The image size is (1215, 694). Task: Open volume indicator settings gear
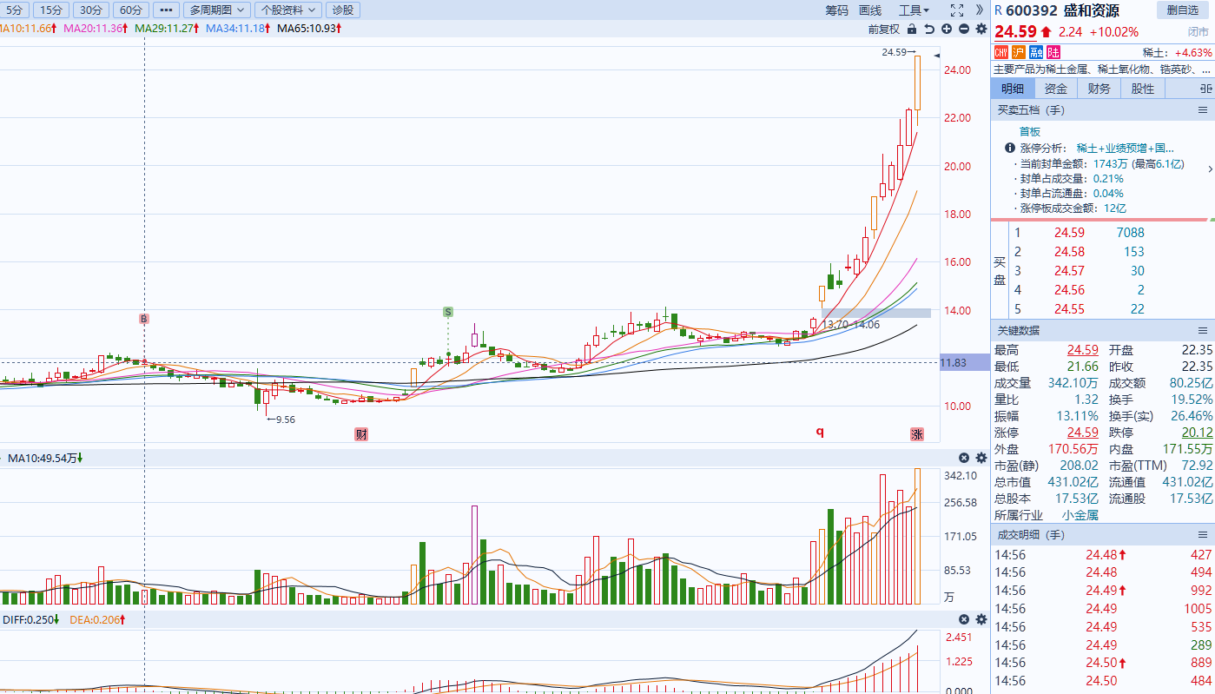click(981, 458)
